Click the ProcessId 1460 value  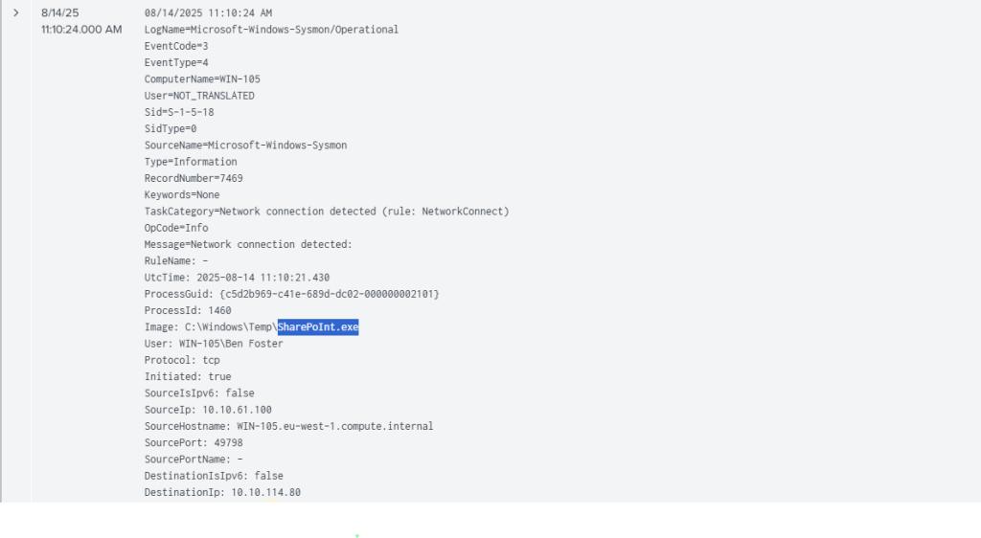[219, 310]
